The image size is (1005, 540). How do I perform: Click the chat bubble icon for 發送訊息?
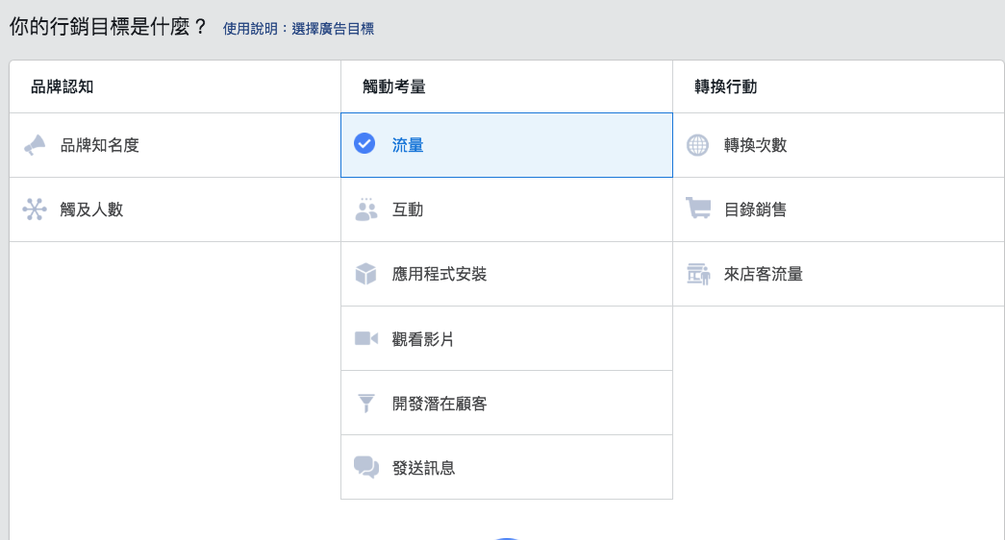365,468
